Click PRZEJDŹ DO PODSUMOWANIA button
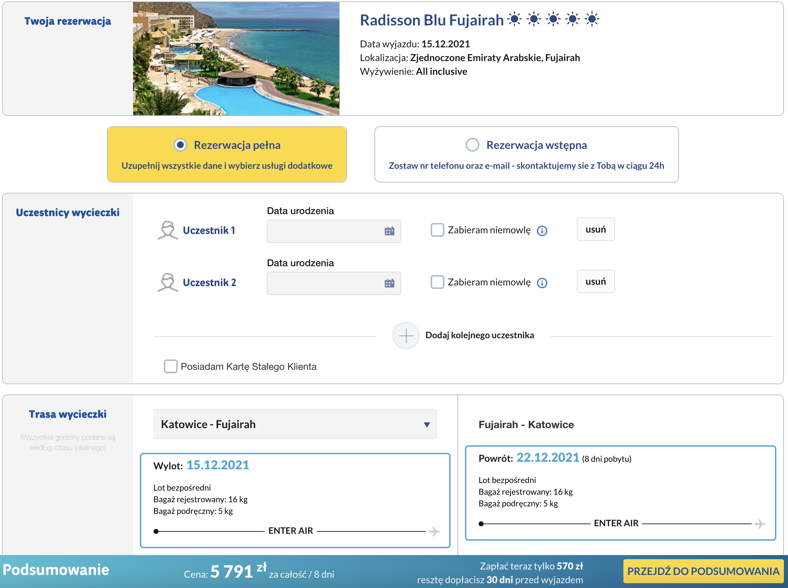788x588 pixels. click(703, 571)
